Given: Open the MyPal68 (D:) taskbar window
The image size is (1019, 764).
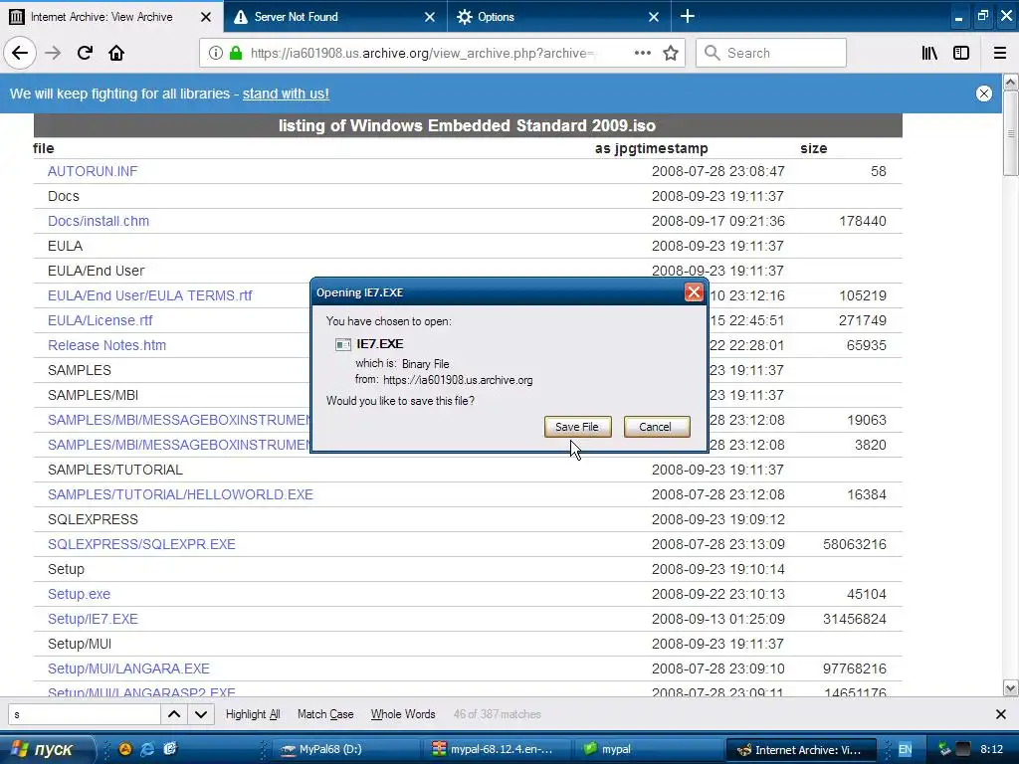Looking at the screenshot, I should click(345, 750).
